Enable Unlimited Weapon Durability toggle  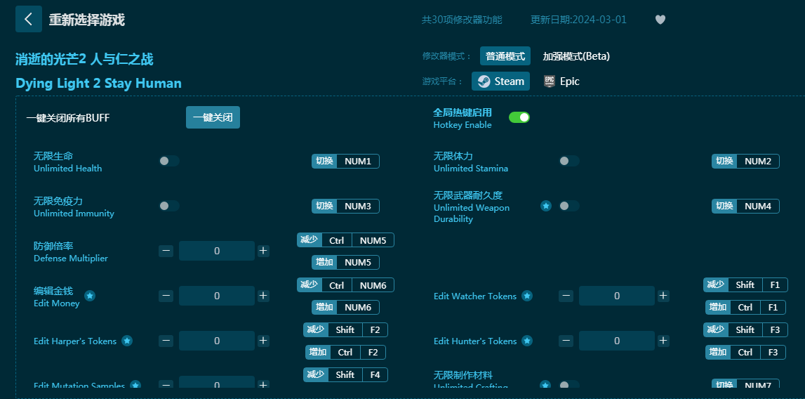click(569, 206)
